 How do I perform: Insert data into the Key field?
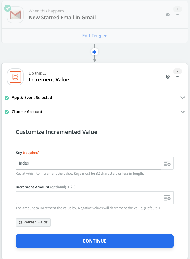(x=167, y=163)
